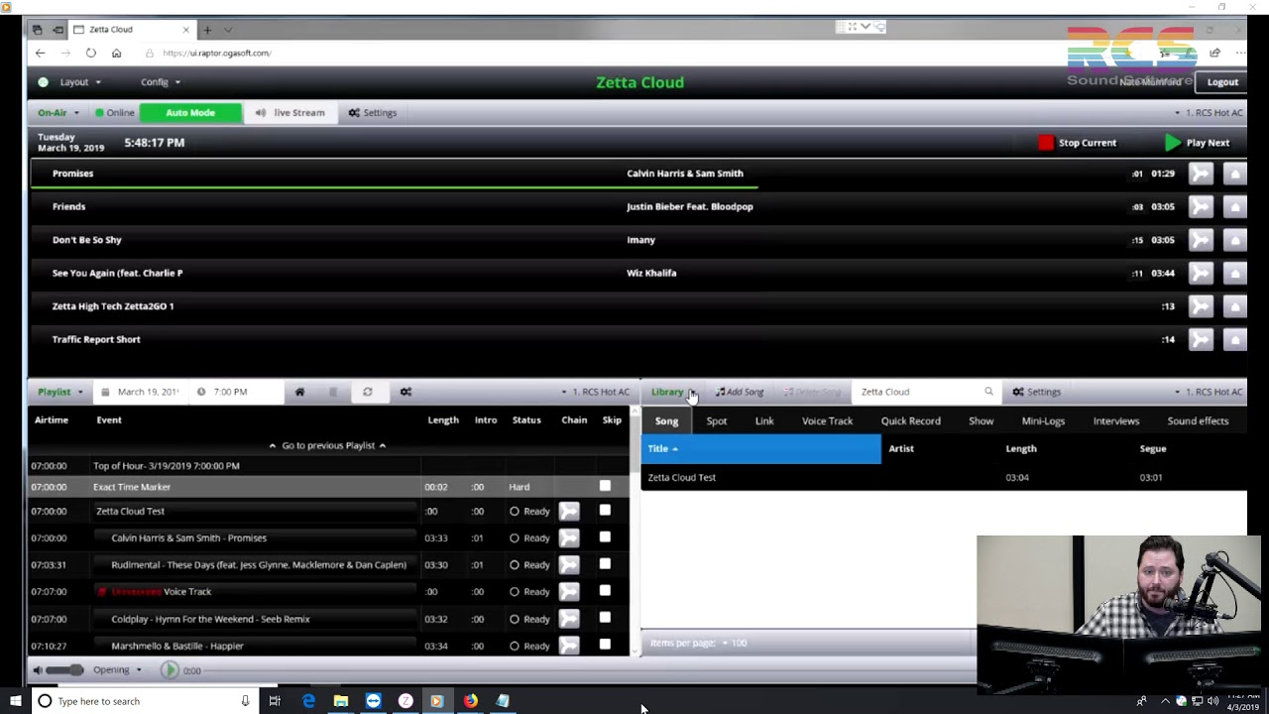This screenshot has width=1269, height=714.
Task: Click chain icon for Zetta Cloud Test playlist row
Action: (569, 512)
